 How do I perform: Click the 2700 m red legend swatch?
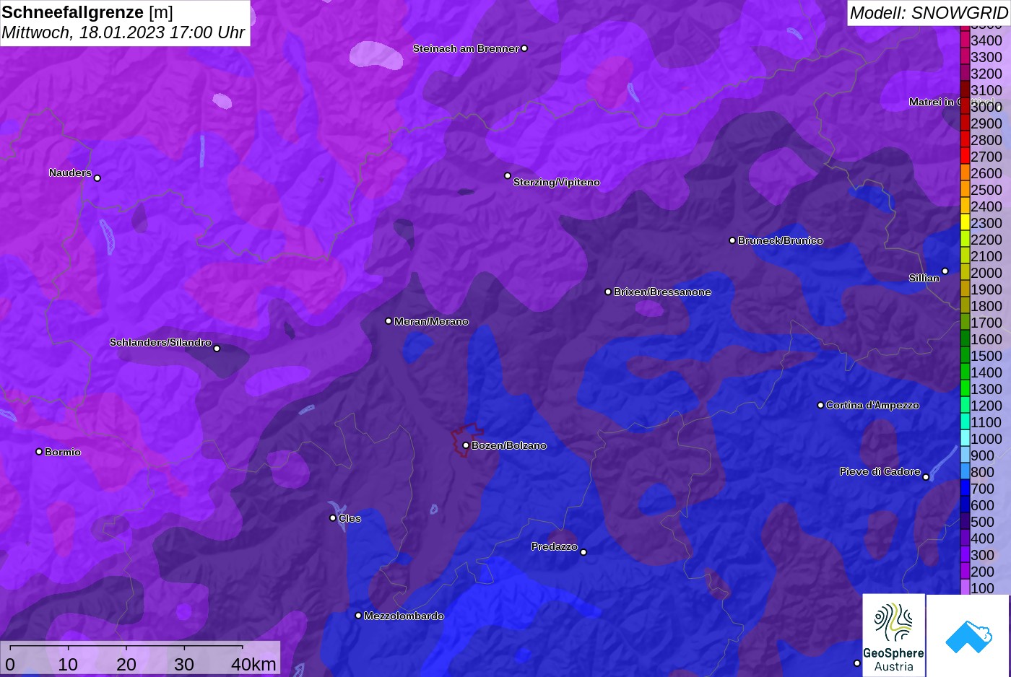(965, 156)
